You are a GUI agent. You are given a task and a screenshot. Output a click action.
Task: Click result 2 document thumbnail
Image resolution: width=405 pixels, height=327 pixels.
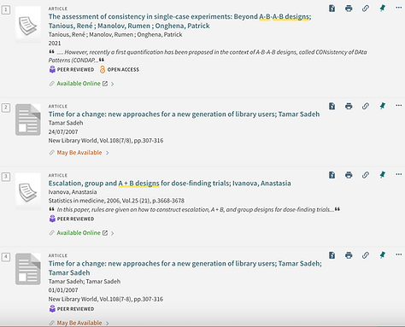point(28,120)
